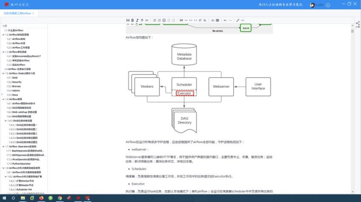Close the 任务流调度工具Airflow note tab
Viewport: 361px width, 202px height.
point(33,13)
